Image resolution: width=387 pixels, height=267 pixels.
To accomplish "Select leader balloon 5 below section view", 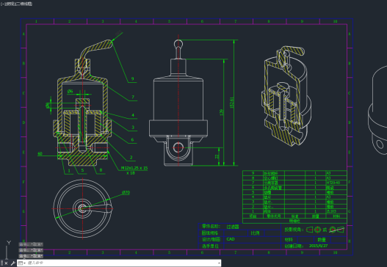I will 82,170.
